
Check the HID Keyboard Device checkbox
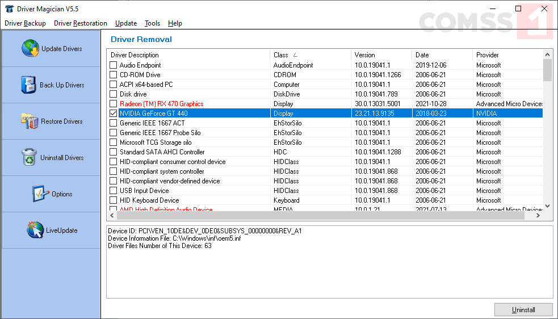click(113, 200)
